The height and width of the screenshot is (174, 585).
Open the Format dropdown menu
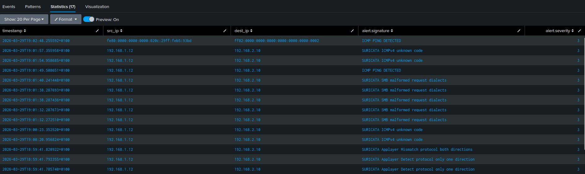coord(66,19)
